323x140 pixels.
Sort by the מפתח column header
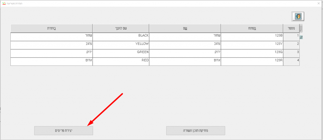[252, 28]
